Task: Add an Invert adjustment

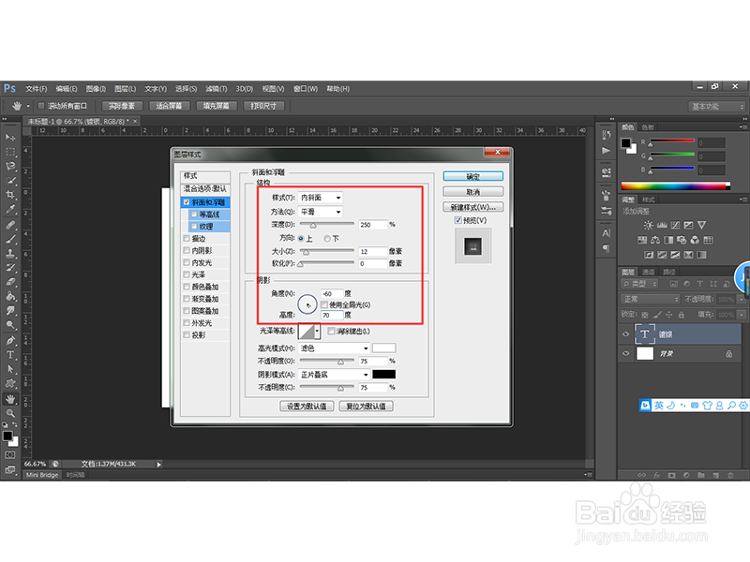Action: coord(649,255)
